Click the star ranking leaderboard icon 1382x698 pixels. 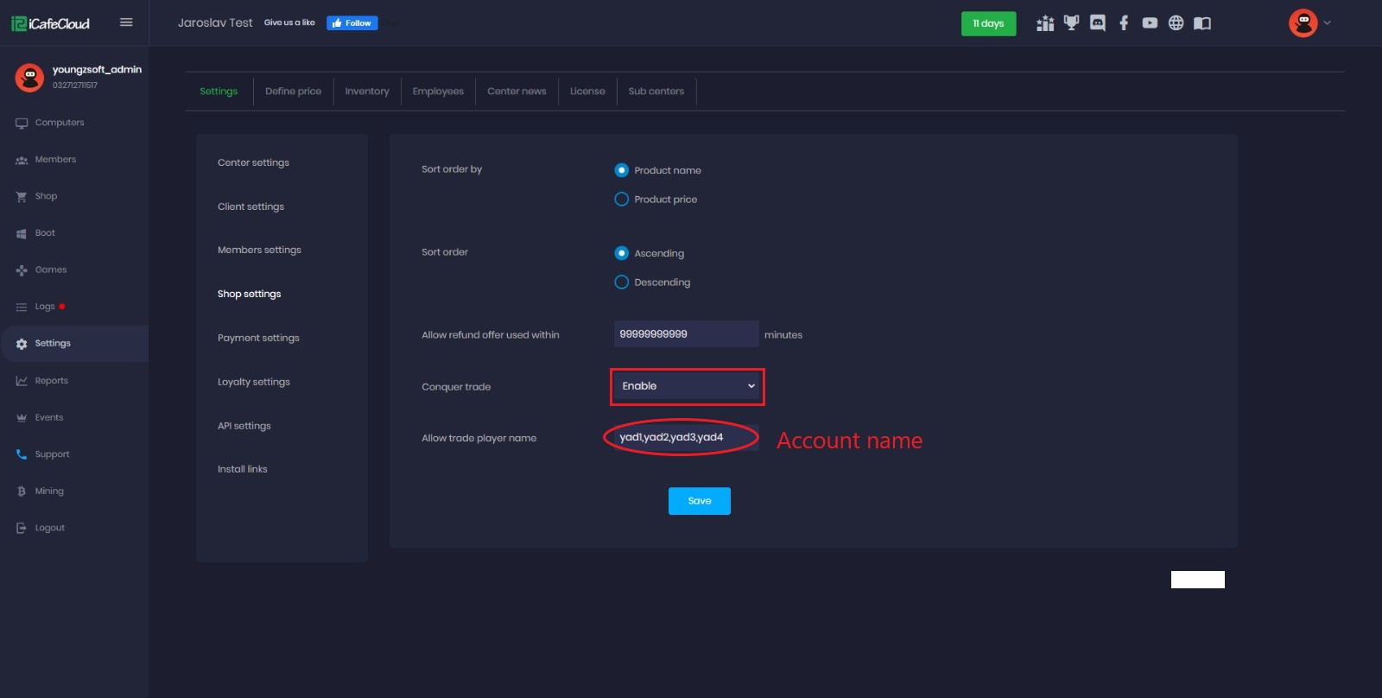[1045, 23]
